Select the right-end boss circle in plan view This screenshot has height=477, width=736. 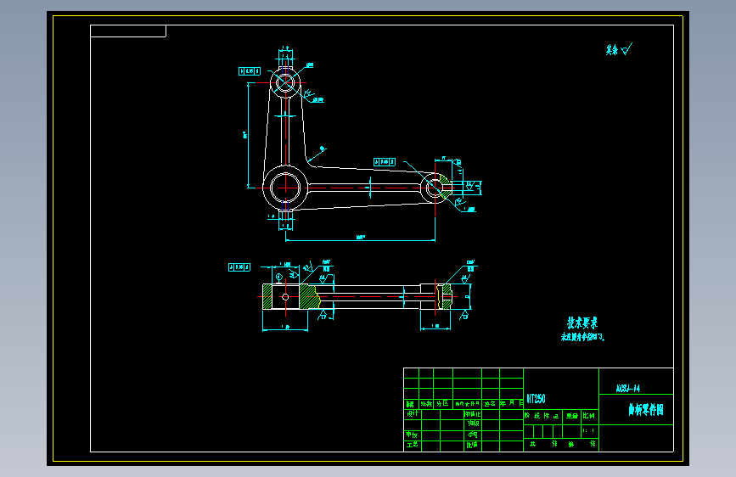tap(435, 188)
